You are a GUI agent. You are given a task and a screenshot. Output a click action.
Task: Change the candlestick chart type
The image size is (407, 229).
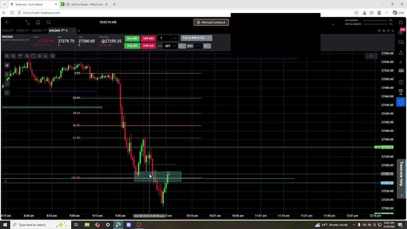(x=27, y=56)
